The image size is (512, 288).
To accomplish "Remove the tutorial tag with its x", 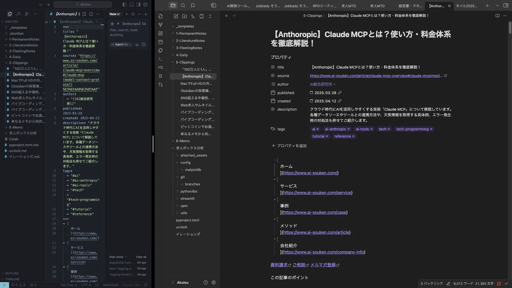I will [x=327, y=137].
